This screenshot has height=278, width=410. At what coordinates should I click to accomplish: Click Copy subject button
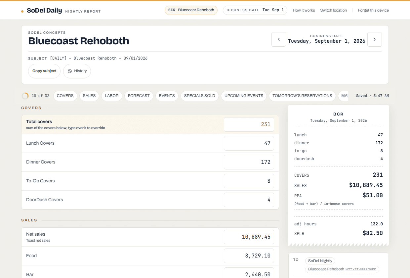(44, 71)
